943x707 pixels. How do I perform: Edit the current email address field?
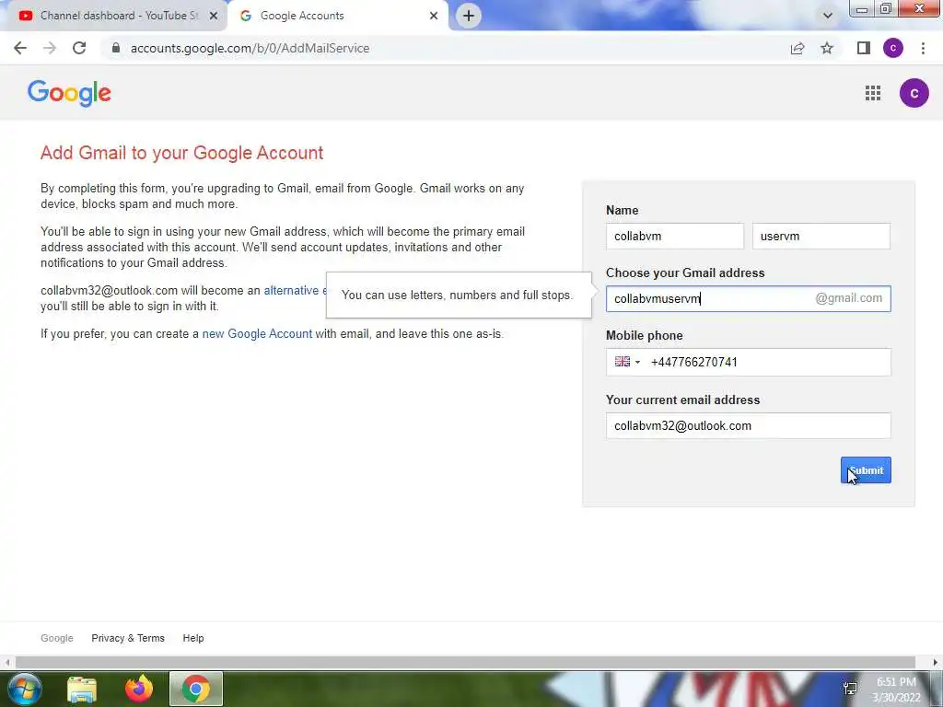tap(748, 425)
